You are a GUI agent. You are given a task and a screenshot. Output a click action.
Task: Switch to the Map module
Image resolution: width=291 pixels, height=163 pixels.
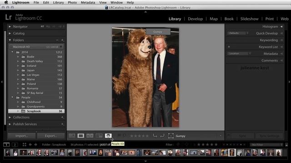pos(214,19)
